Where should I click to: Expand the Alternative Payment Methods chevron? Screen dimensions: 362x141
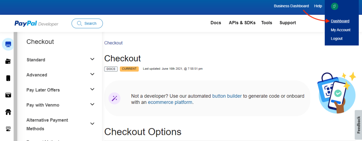92,124
